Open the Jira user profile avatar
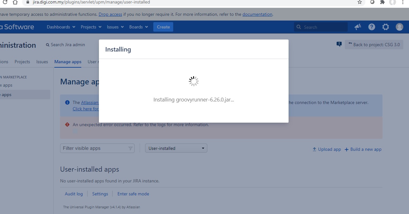The width and height of the screenshot is (409, 214). click(400, 27)
